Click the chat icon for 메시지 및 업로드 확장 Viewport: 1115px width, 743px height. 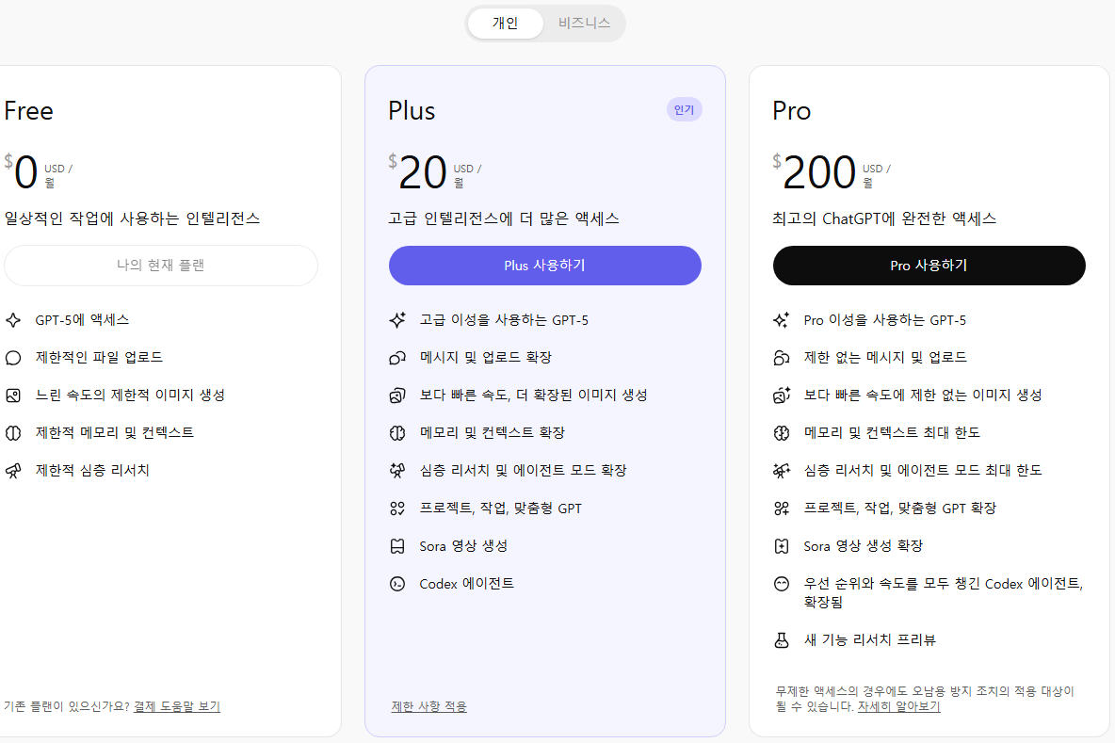[397, 358]
